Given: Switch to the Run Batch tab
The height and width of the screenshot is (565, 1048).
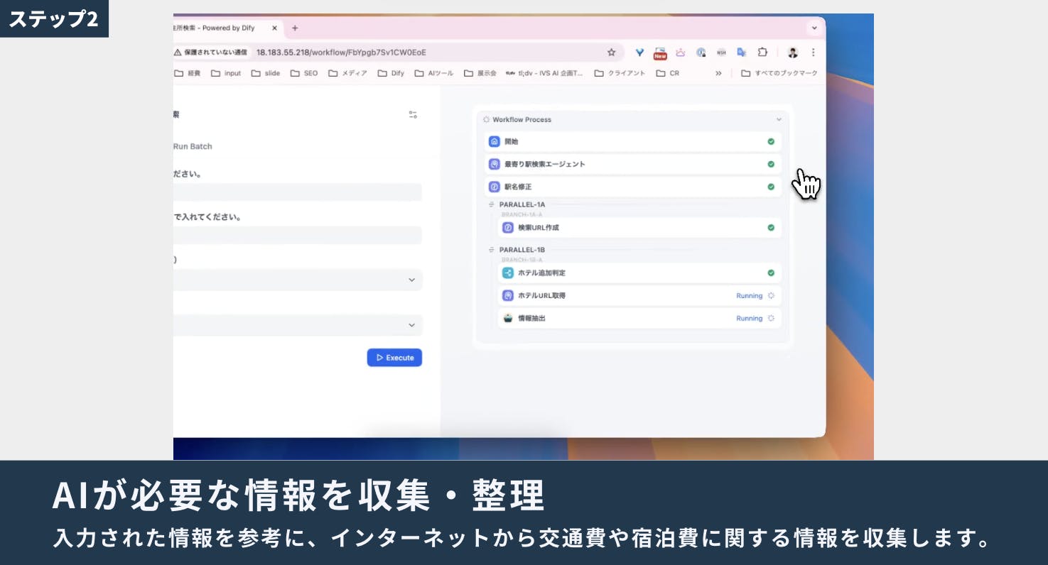Looking at the screenshot, I should 193,146.
